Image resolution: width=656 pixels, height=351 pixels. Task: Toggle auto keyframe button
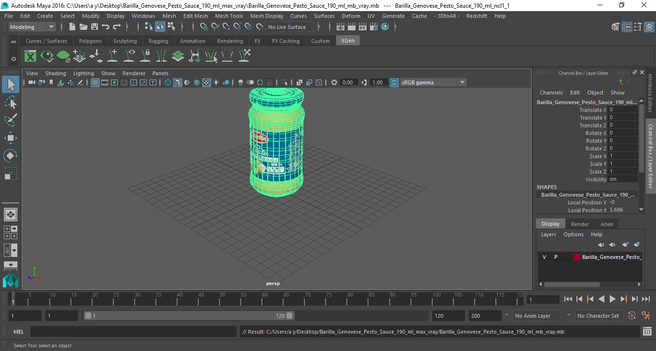pyautogui.click(x=632, y=316)
